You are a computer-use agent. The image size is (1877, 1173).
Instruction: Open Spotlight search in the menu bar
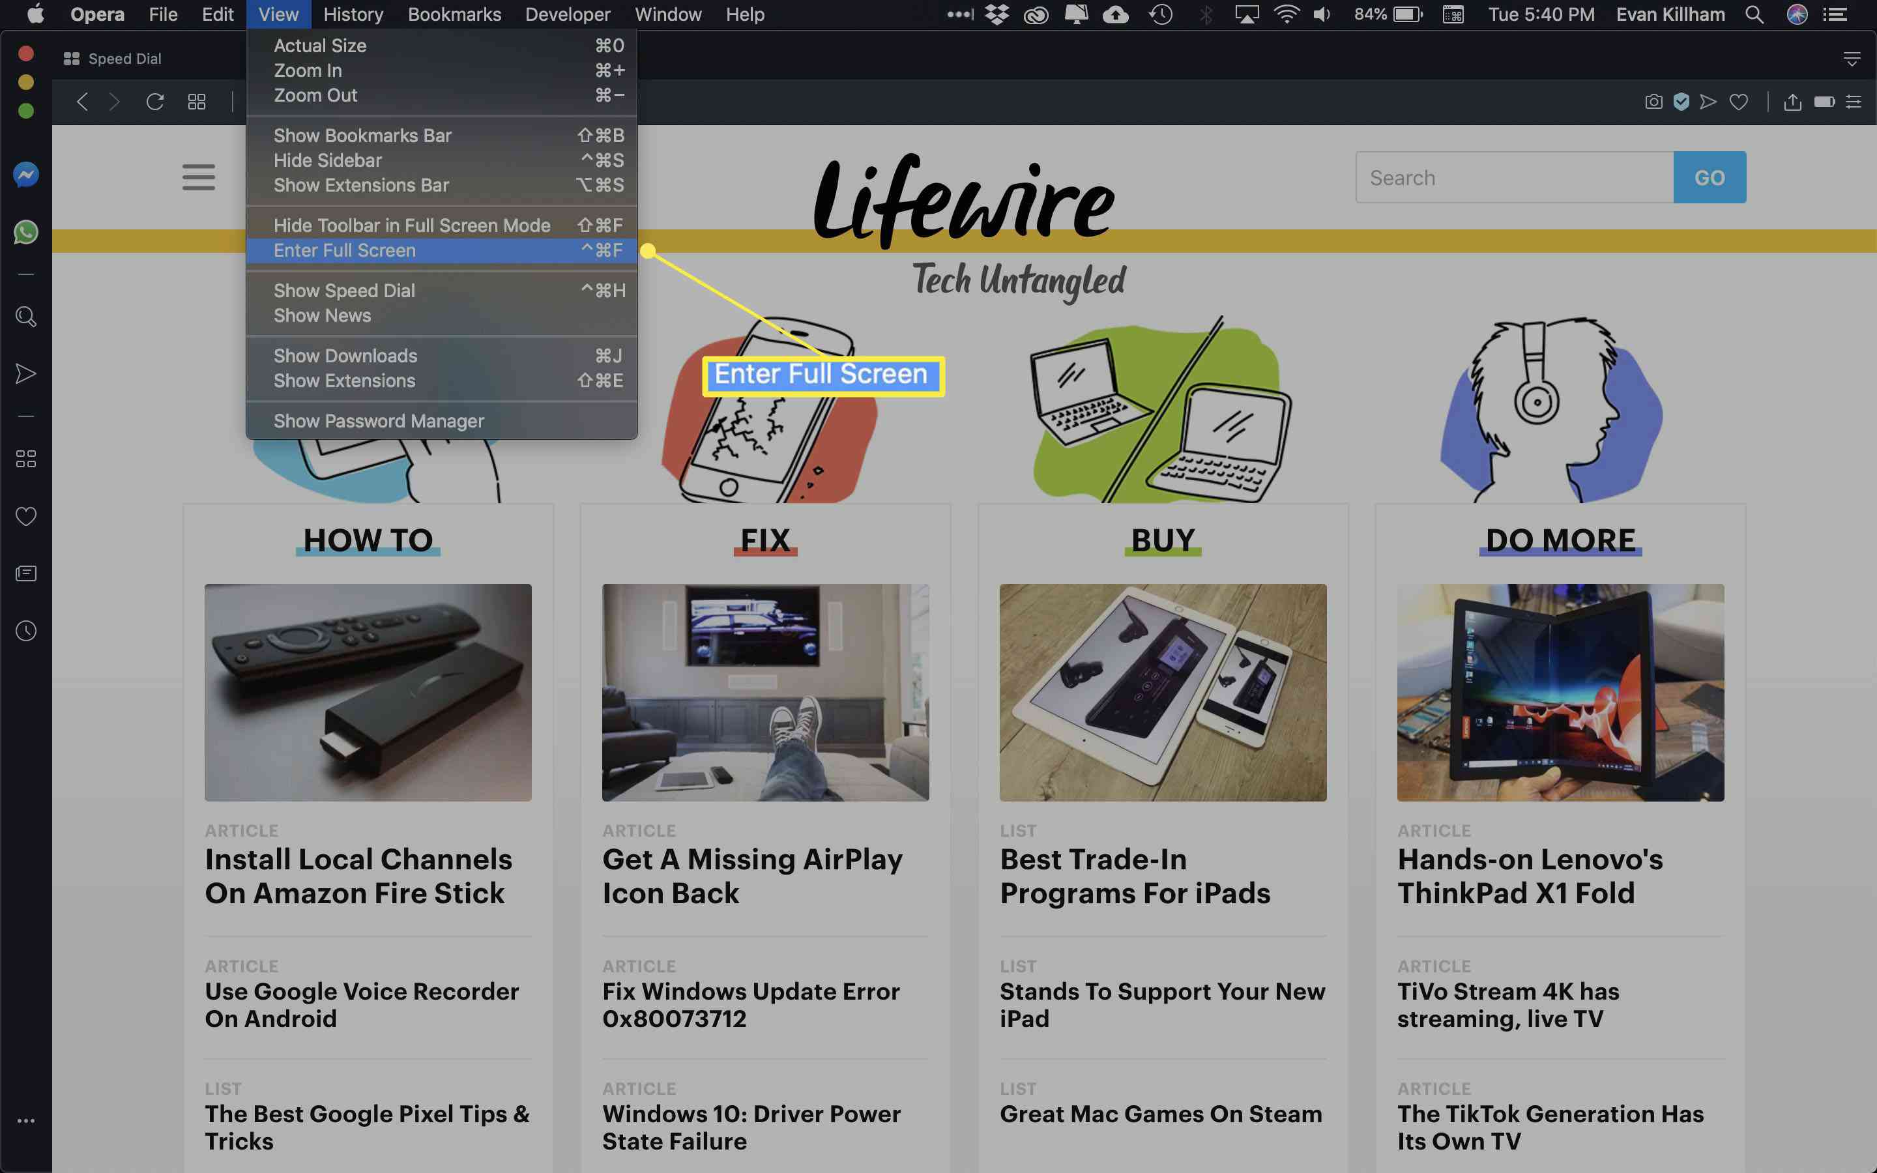pos(1754,14)
